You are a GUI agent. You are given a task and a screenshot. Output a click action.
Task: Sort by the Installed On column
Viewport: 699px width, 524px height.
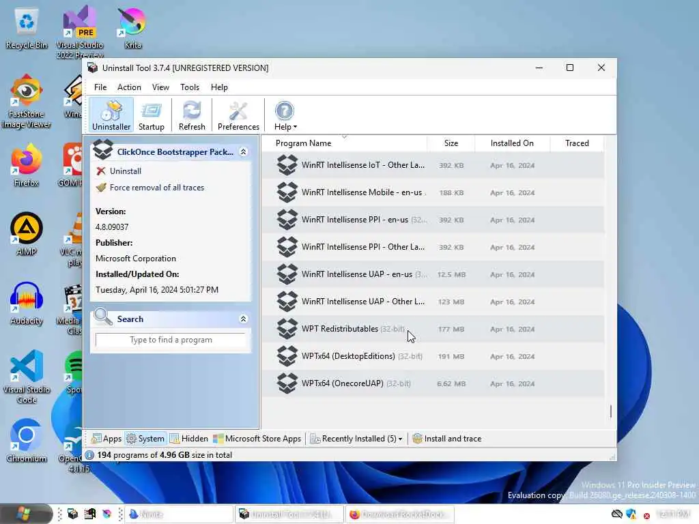click(512, 143)
